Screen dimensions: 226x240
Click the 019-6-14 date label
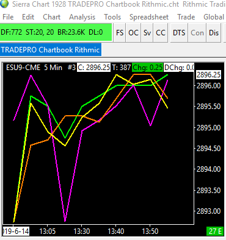(x=16, y=231)
